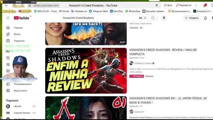The height and width of the screenshot is (120, 213).
Task: Open the red rocket extension icon
Action: 205,5
